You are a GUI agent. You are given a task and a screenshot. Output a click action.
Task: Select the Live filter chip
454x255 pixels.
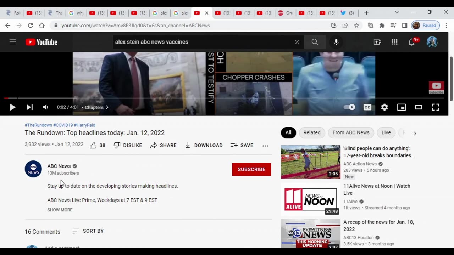pos(386,132)
